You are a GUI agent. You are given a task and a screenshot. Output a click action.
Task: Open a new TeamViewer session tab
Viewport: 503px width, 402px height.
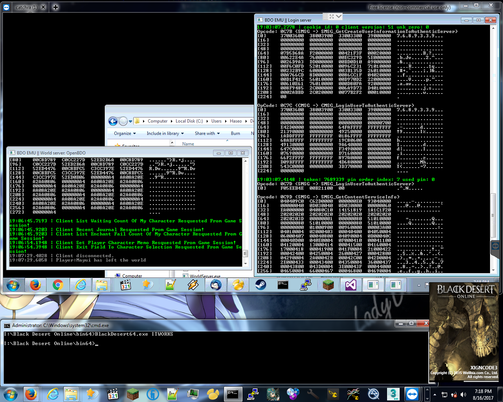click(x=55, y=7)
